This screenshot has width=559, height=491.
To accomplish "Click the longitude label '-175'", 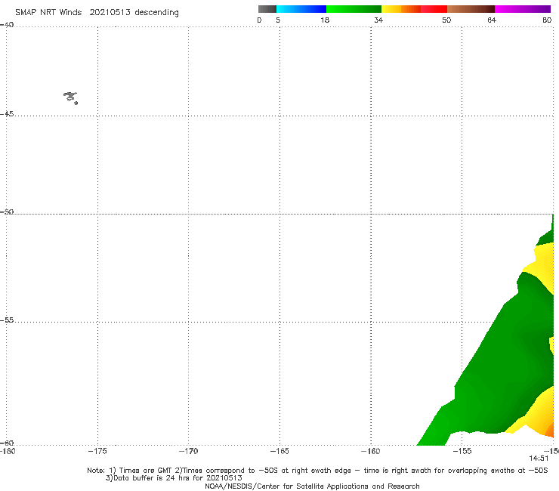I will point(97,451).
